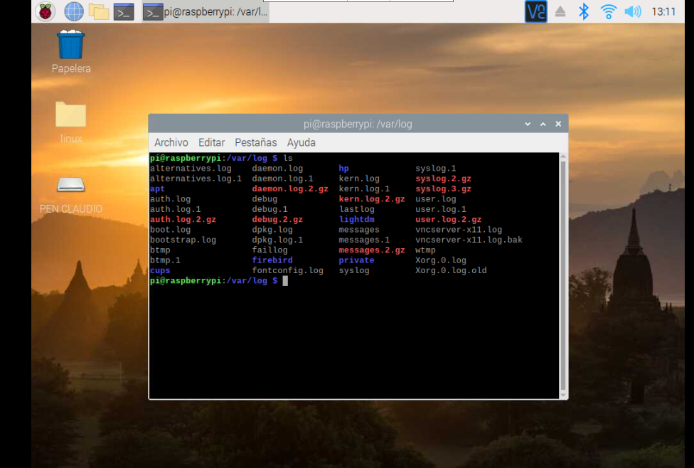694x468 pixels.
Task: Click the clock showing 13:11
Action: pyautogui.click(x=663, y=11)
